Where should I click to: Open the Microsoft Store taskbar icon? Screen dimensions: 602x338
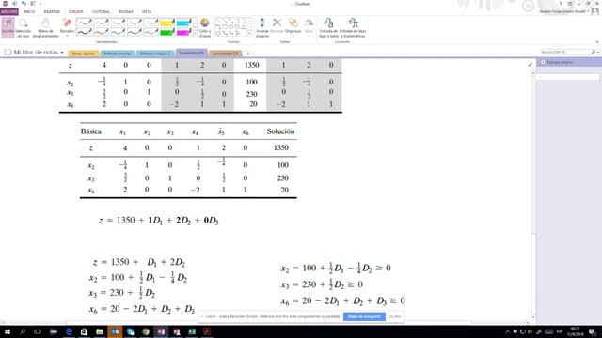(84, 331)
